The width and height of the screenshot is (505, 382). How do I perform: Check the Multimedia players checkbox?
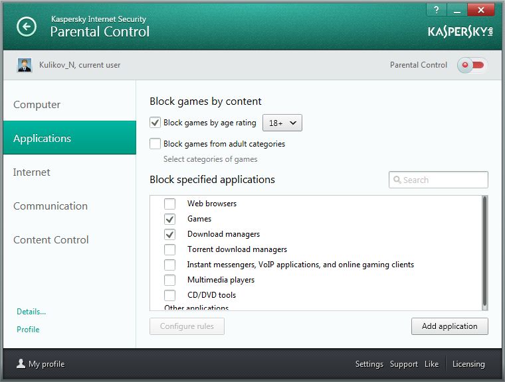pos(169,280)
